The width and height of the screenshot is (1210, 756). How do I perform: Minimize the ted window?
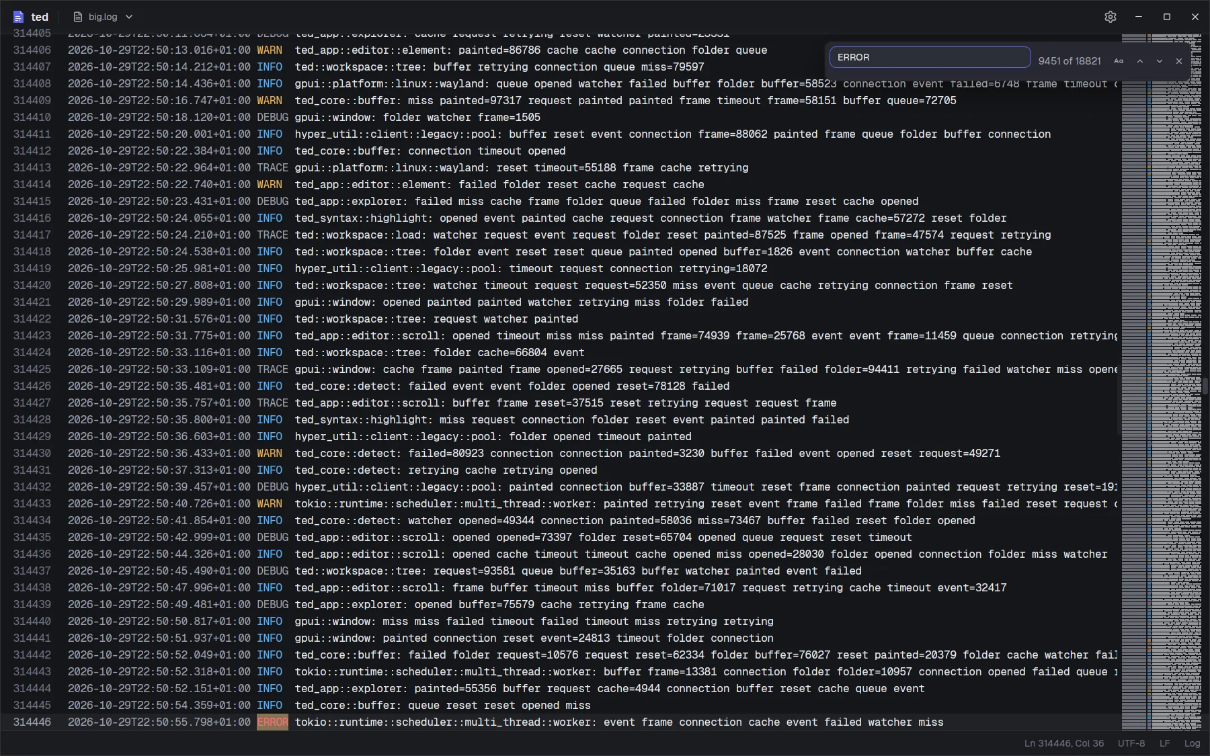click(1138, 17)
